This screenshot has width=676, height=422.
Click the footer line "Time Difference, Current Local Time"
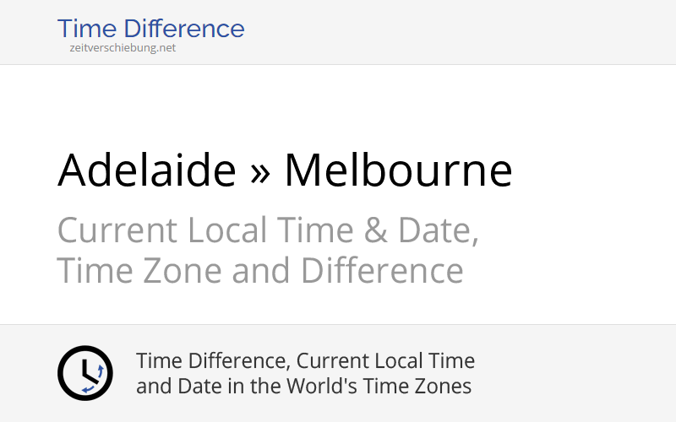click(x=305, y=361)
